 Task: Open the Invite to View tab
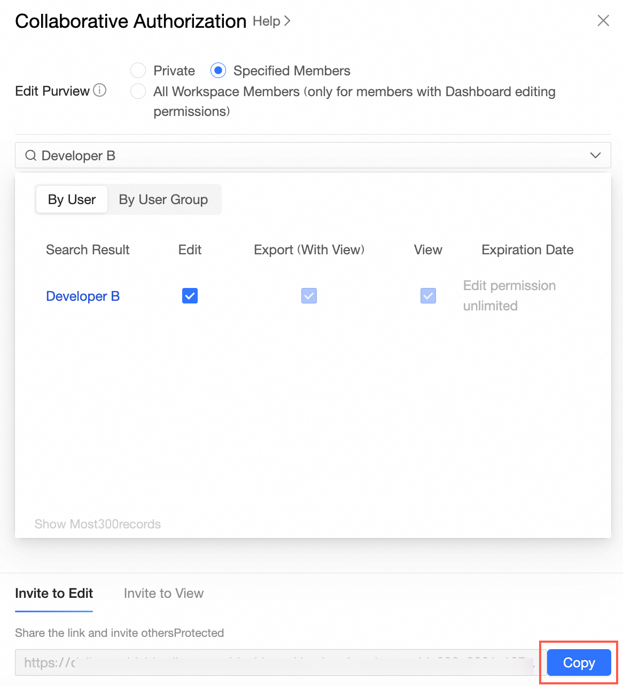click(x=163, y=593)
